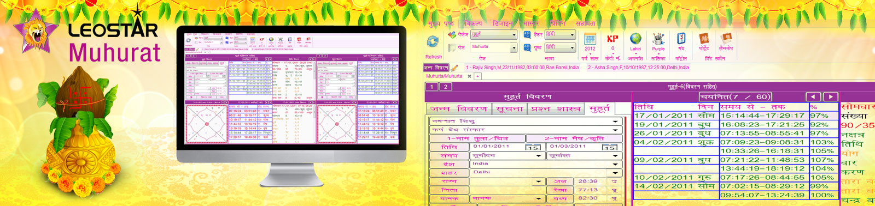Viewport: 875px width, 206px height.
Task: Click the page language icon beside पृष्ठ
Action: coord(527,47)
